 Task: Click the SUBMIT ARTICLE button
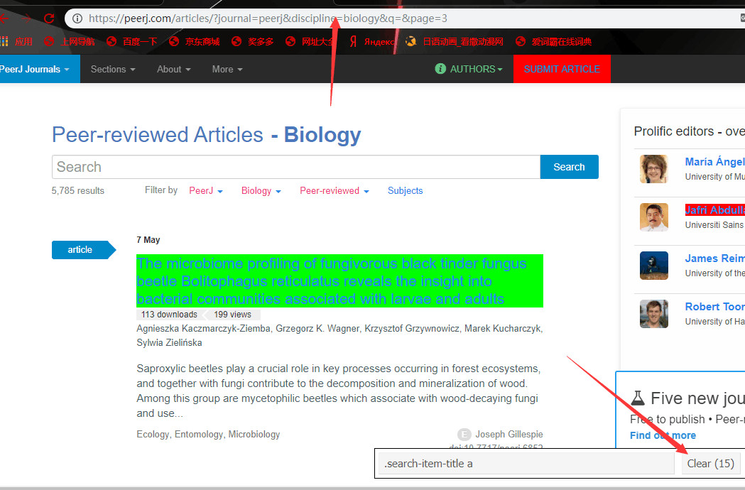[562, 69]
